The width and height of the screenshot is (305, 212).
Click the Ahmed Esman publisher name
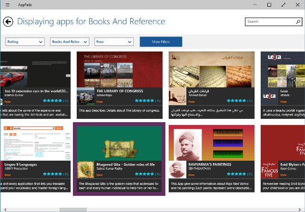point(197,95)
